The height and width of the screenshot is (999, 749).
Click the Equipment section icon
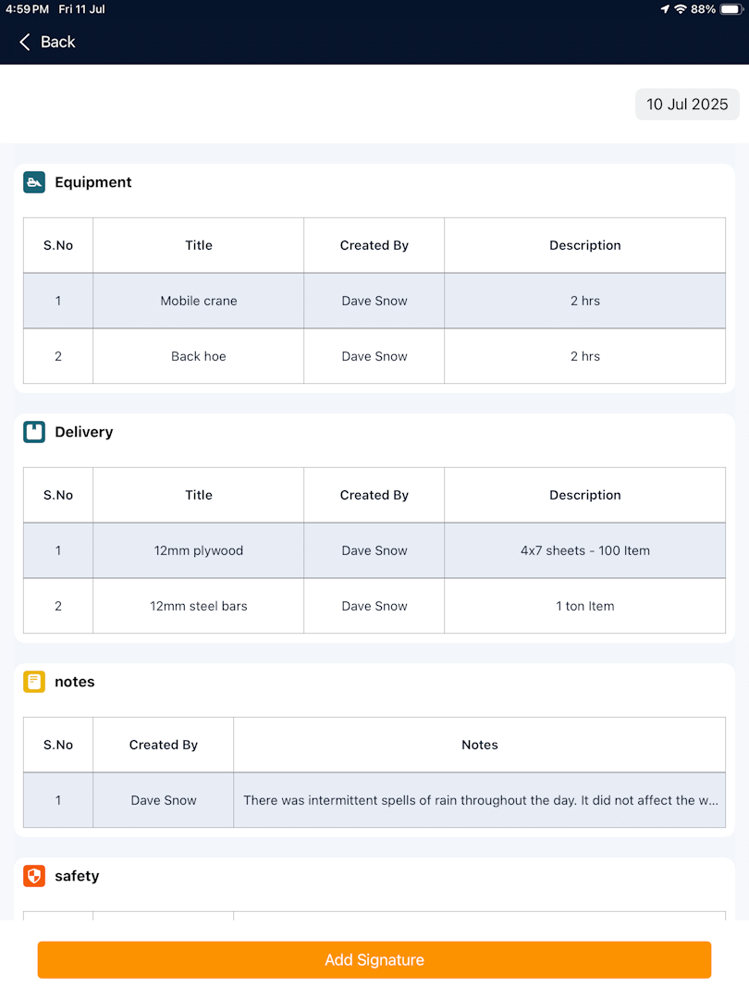(x=34, y=182)
